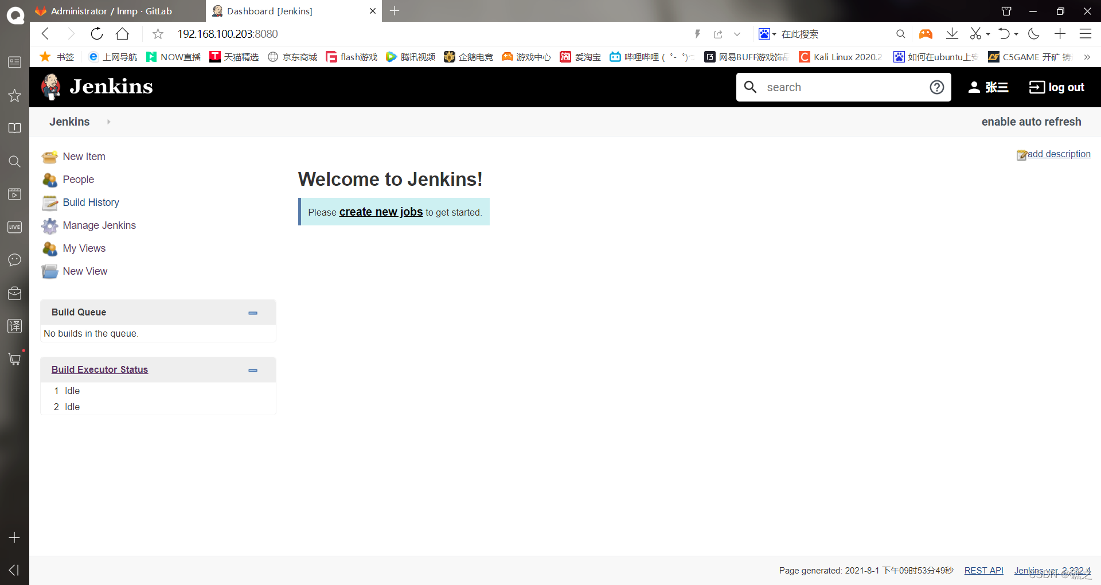Select the Dashboard [Jenkins] tab

tap(294, 11)
